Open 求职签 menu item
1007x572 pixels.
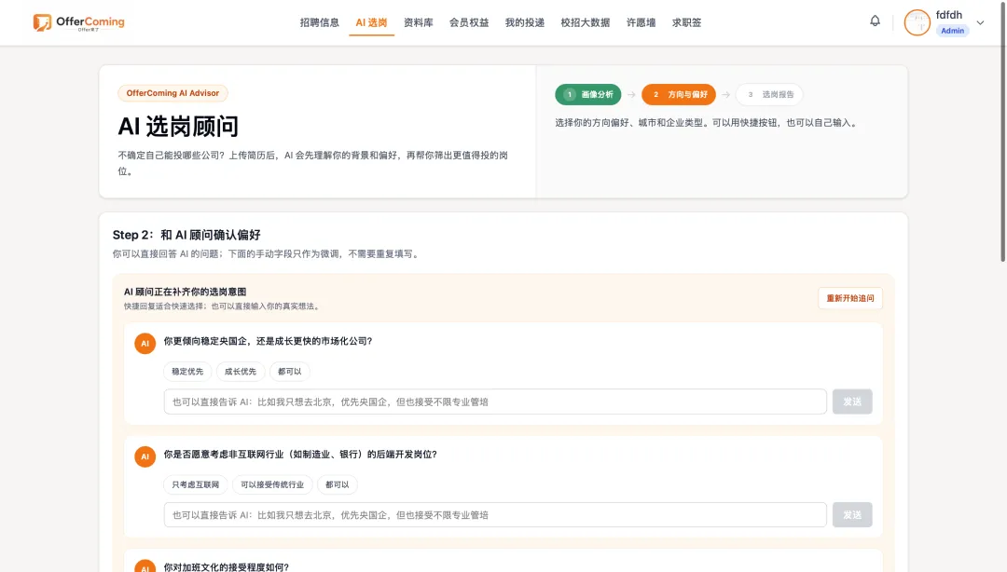click(686, 22)
